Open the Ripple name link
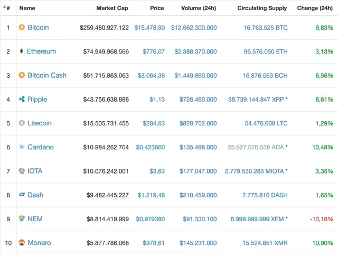The height and width of the screenshot is (254, 338). tap(37, 99)
